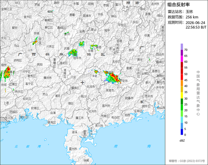Screen dimensions: 208x165
Task: Click the legend value label 70
Action: [186, 50]
